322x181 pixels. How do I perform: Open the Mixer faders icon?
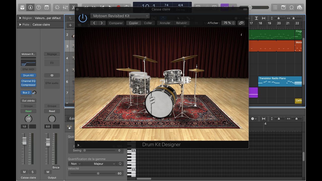(65, 7)
